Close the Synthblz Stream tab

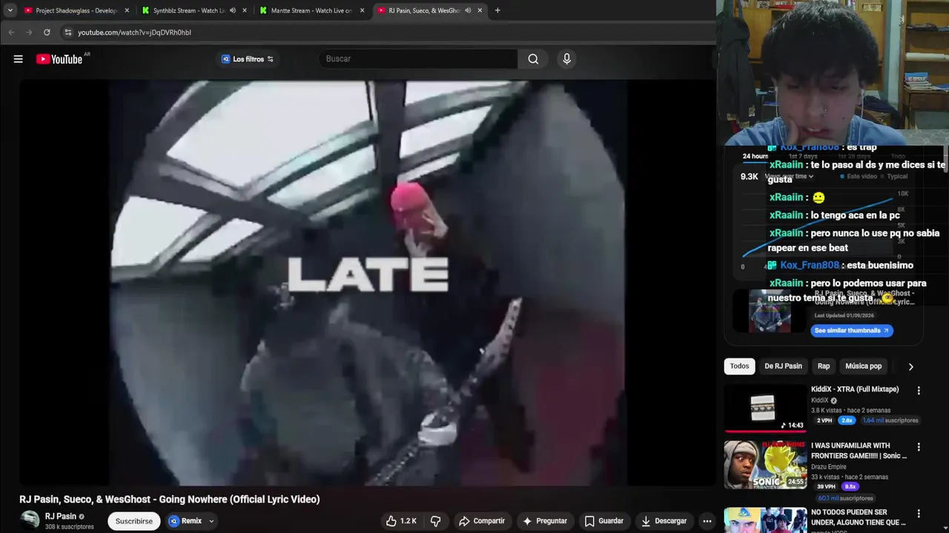(x=245, y=10)
